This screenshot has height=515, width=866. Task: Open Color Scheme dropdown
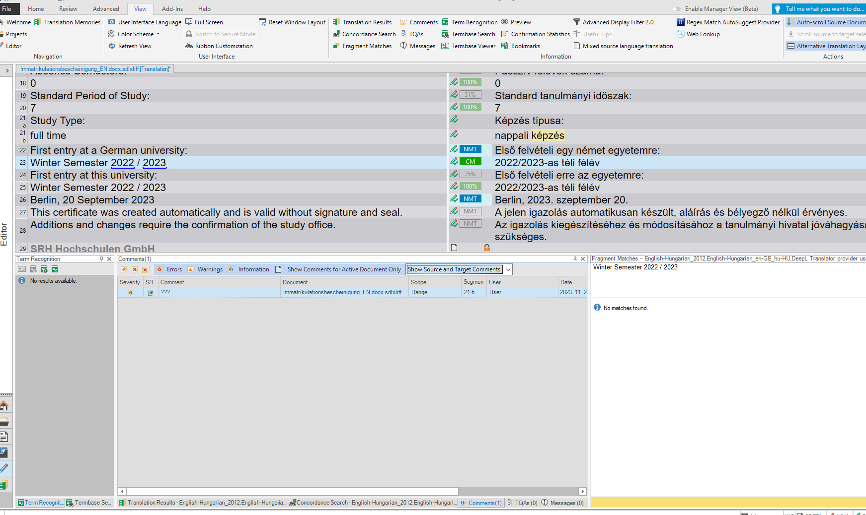point(134,34)
